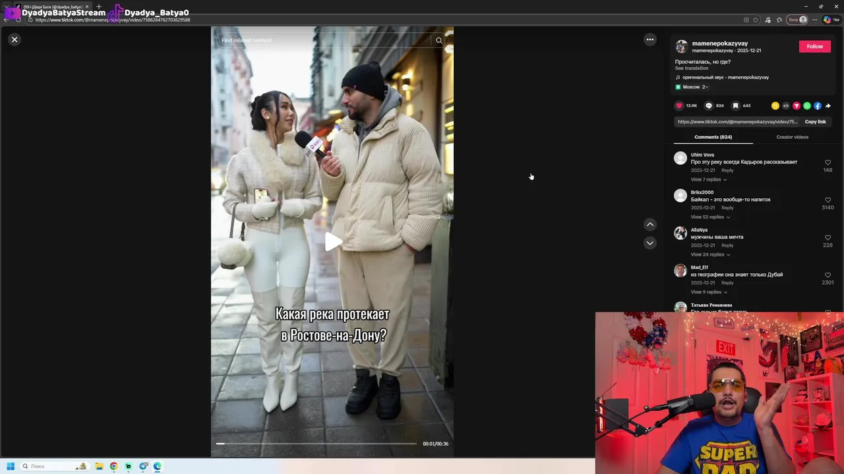Open the Mad_Elf commenter avatar
844x474 pixels.
[680, 271]
